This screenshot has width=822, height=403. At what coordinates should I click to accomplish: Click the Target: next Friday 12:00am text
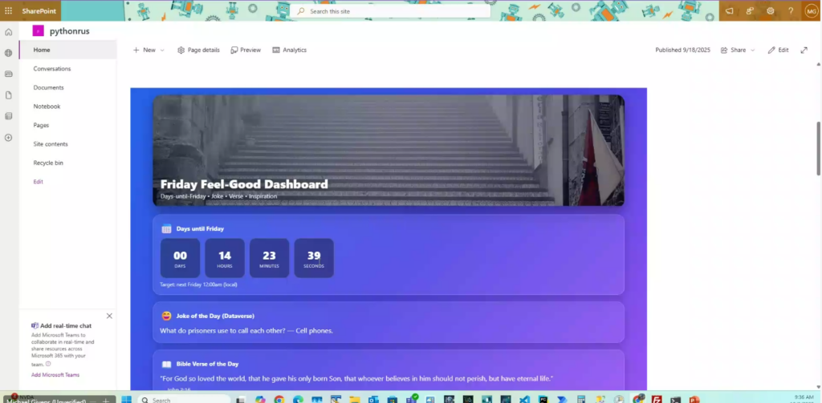pos(199,284)
